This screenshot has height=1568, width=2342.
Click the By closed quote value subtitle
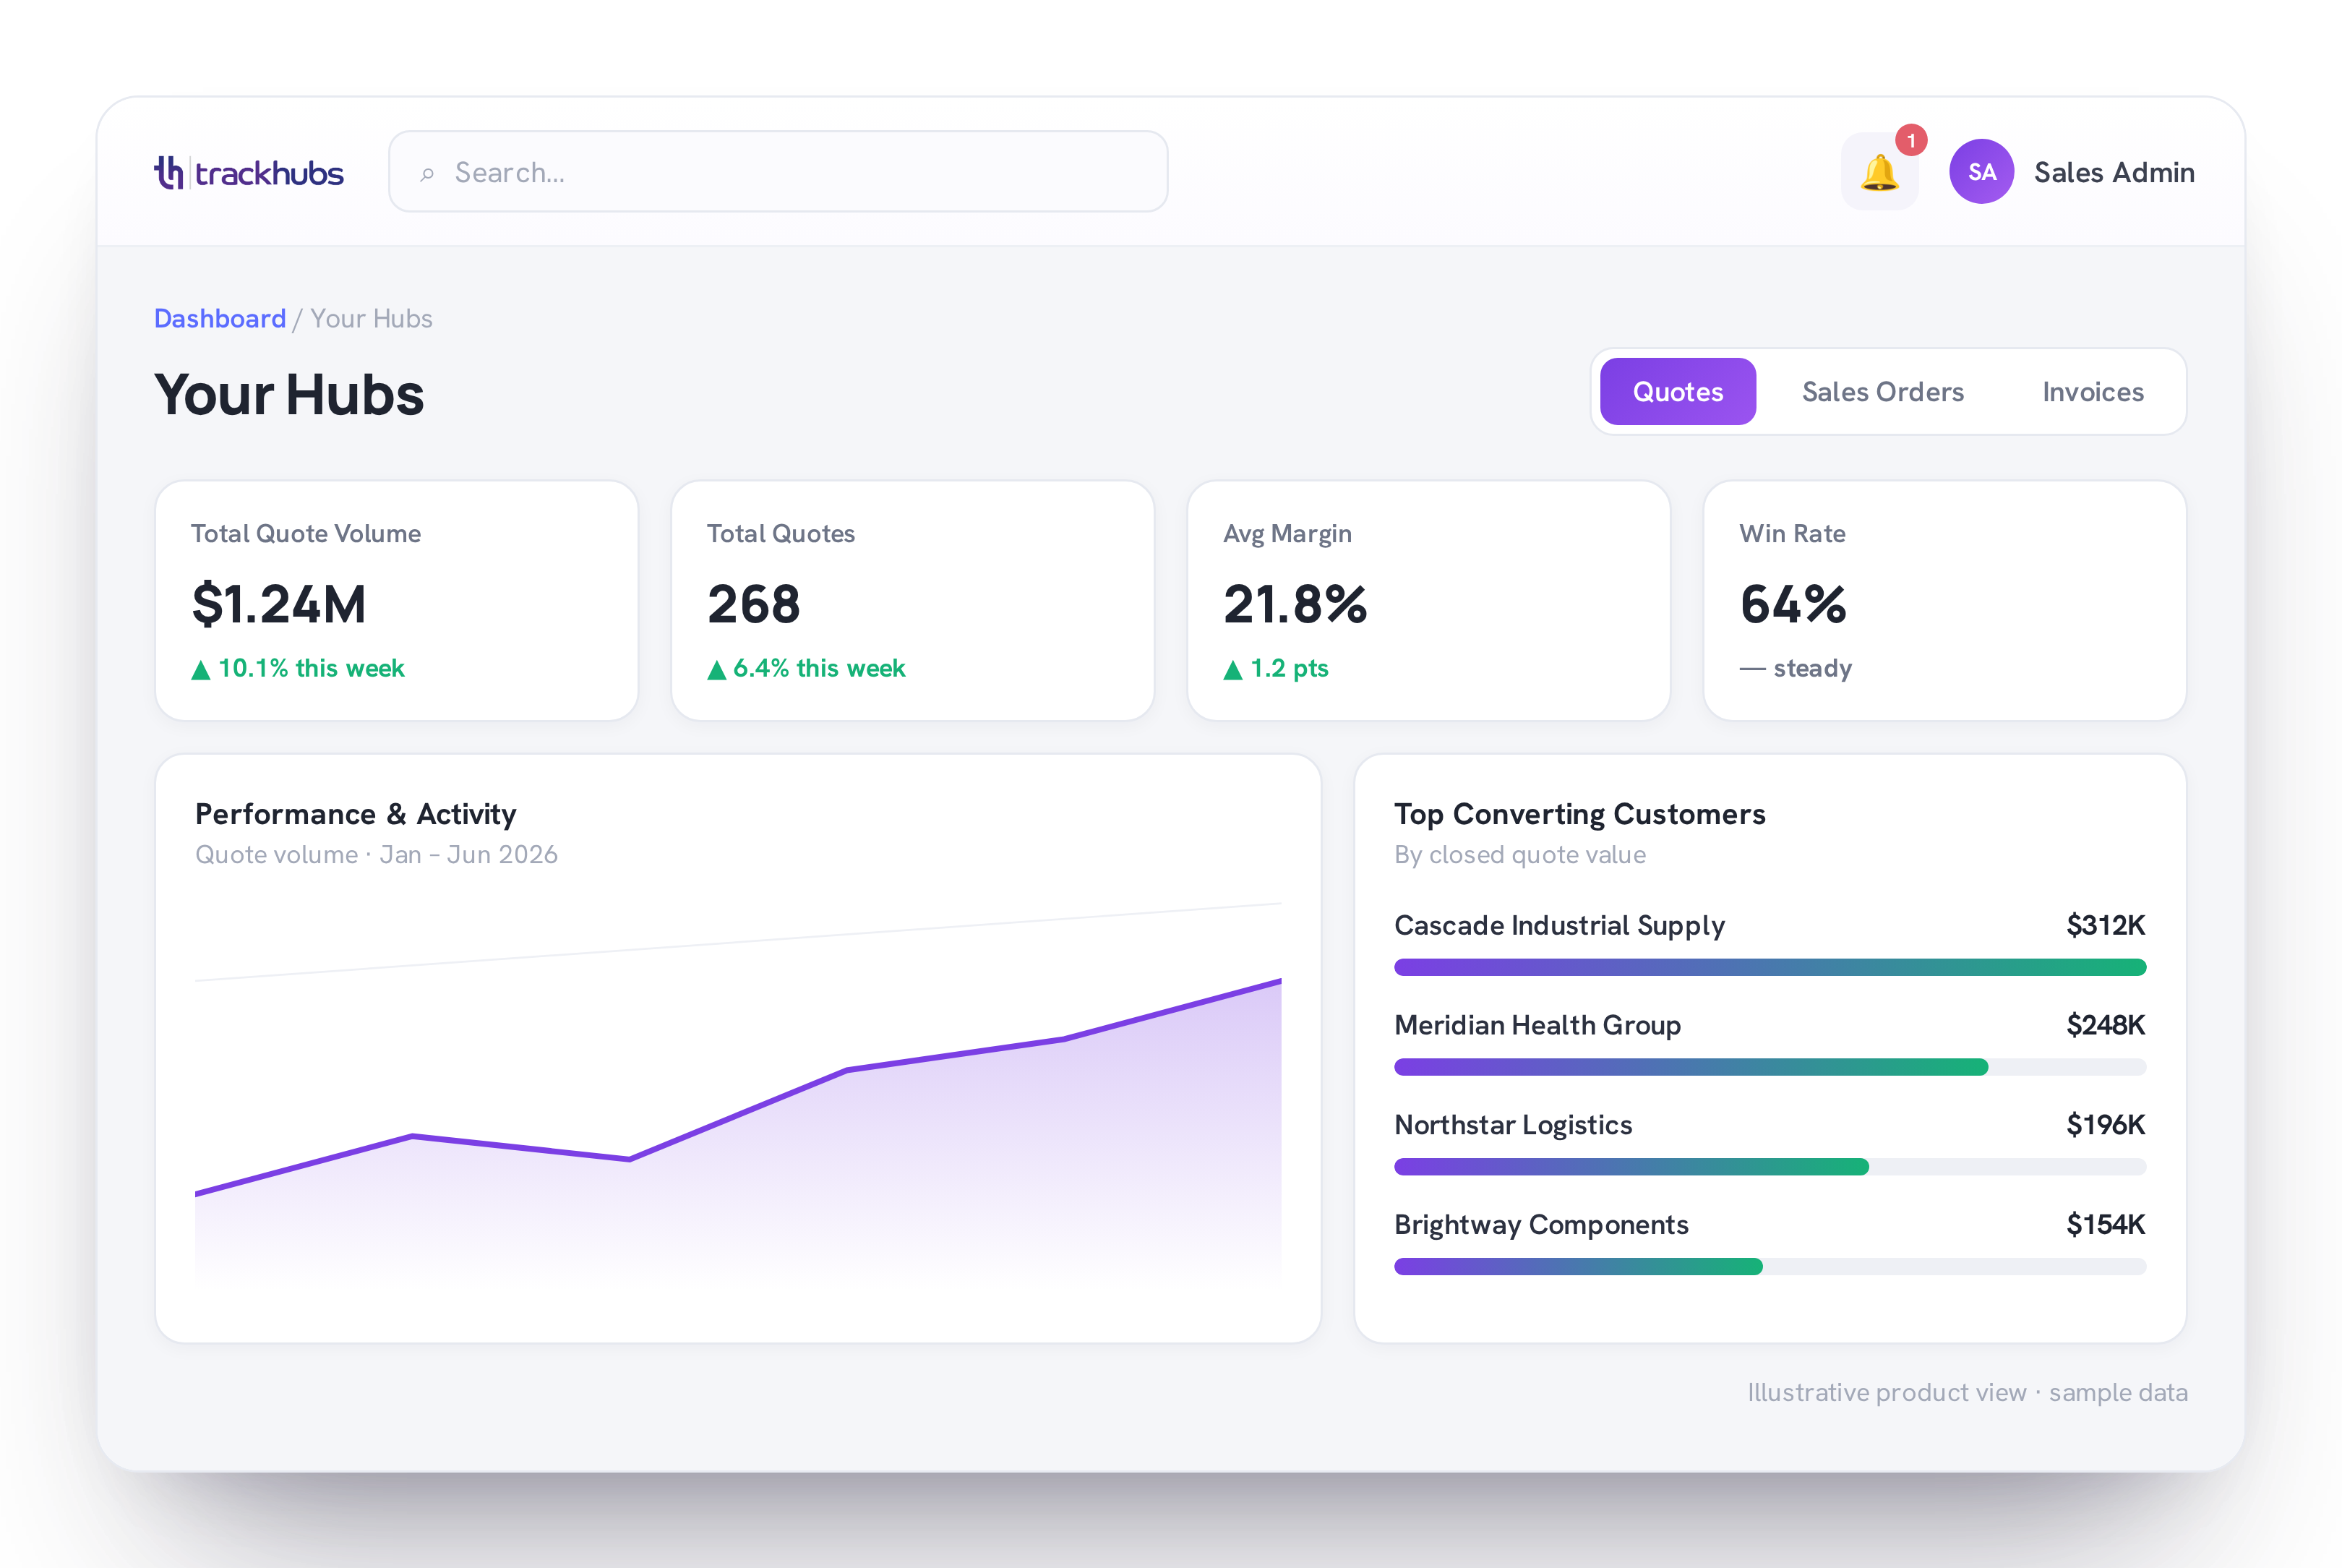coord(1520,855)
